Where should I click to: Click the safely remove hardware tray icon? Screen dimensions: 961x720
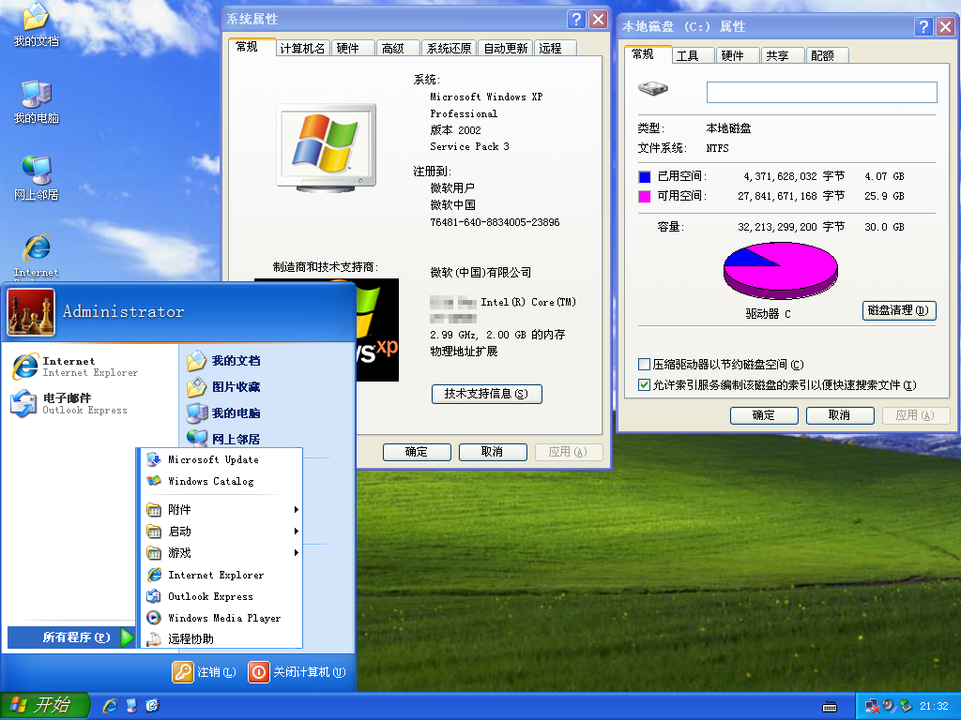pyautogui.click(x=906, y=707)
